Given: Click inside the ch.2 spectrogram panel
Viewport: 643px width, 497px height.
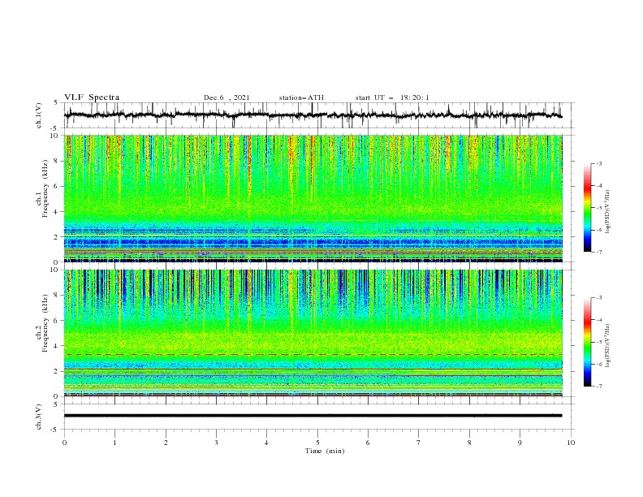Looking at the screenshot, I should coord(313,333).
